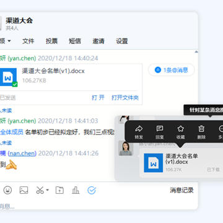Click the insert image icon
The height and width of the screenshot is (223, 223).
[x=24, y=190]
